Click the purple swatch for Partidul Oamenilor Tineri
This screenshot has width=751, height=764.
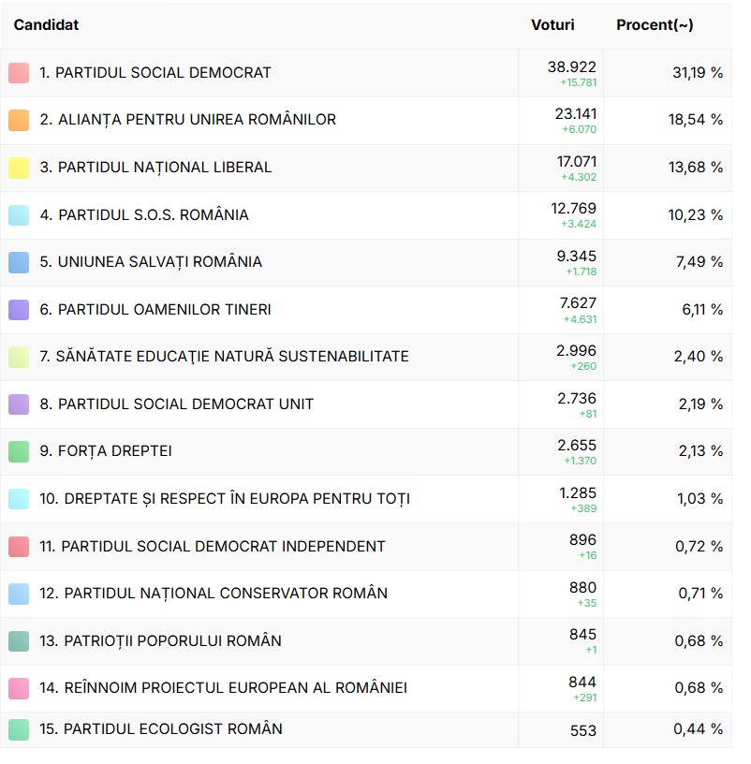point(19,310)
